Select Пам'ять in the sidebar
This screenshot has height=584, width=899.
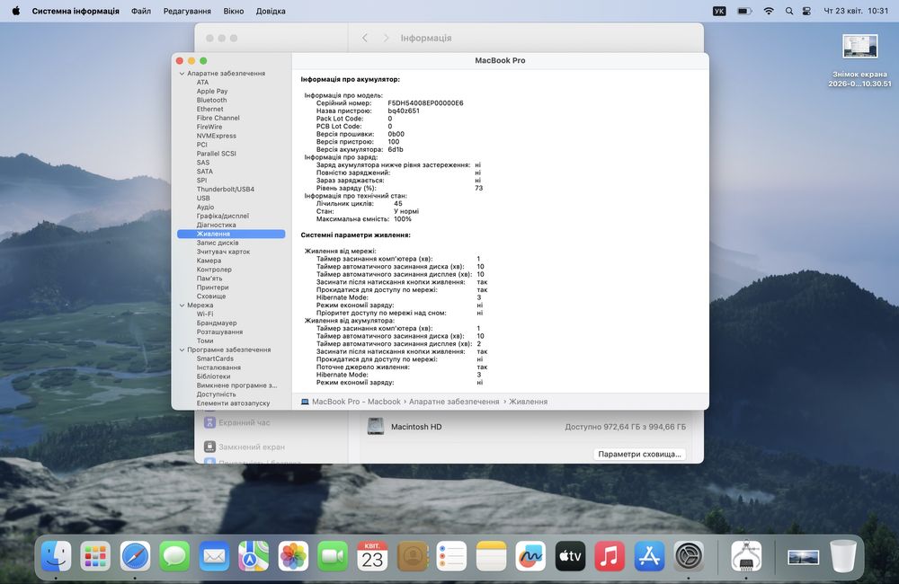(x=209, y=279)
